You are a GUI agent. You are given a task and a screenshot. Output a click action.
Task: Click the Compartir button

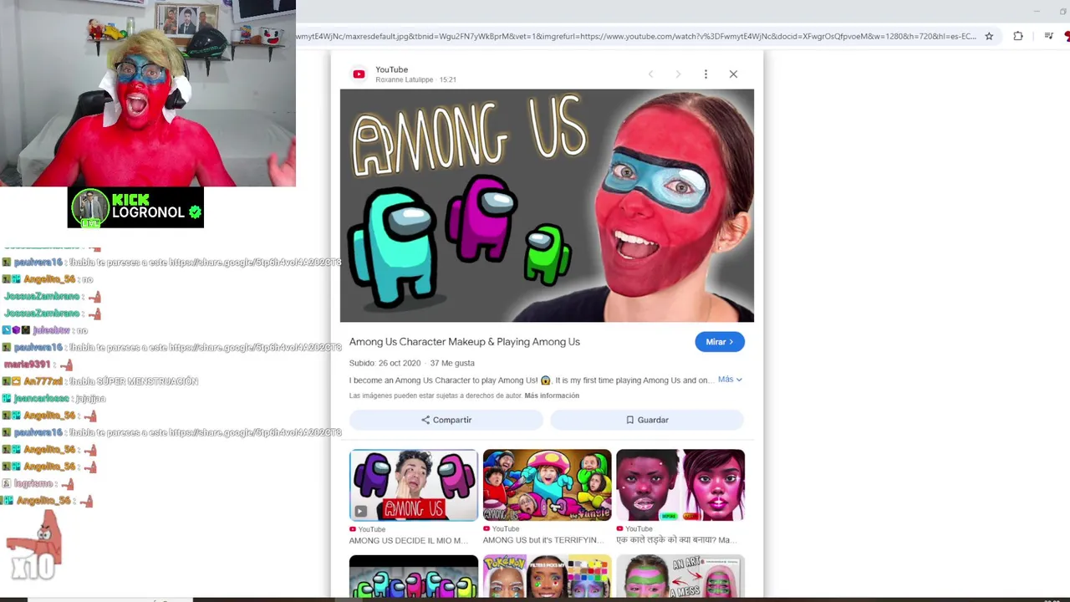click(446, 420)
